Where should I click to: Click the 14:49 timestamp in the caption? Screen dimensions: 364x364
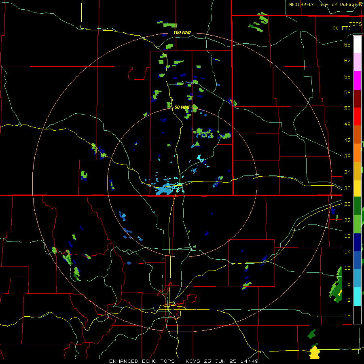click(x=250, y=361)
